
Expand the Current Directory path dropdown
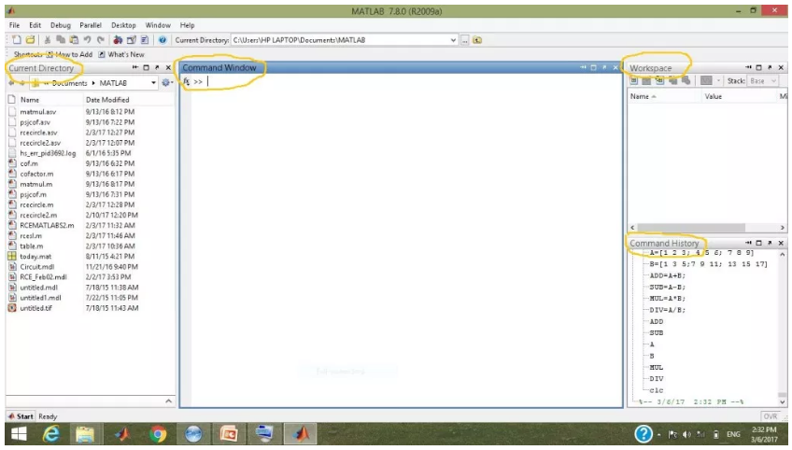(x=453, y=40)
